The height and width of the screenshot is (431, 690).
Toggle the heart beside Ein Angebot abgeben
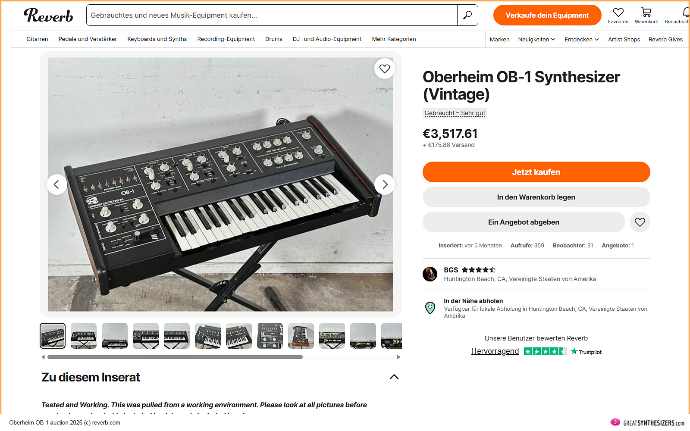pos(640,222)
